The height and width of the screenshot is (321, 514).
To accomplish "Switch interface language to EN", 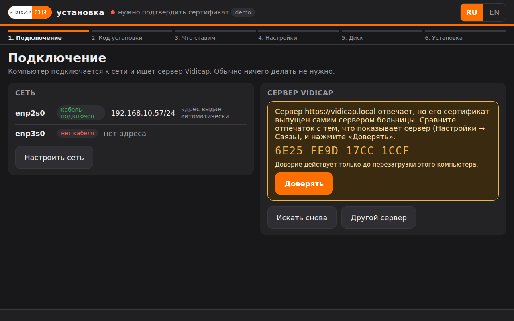I will click(494, 12).
